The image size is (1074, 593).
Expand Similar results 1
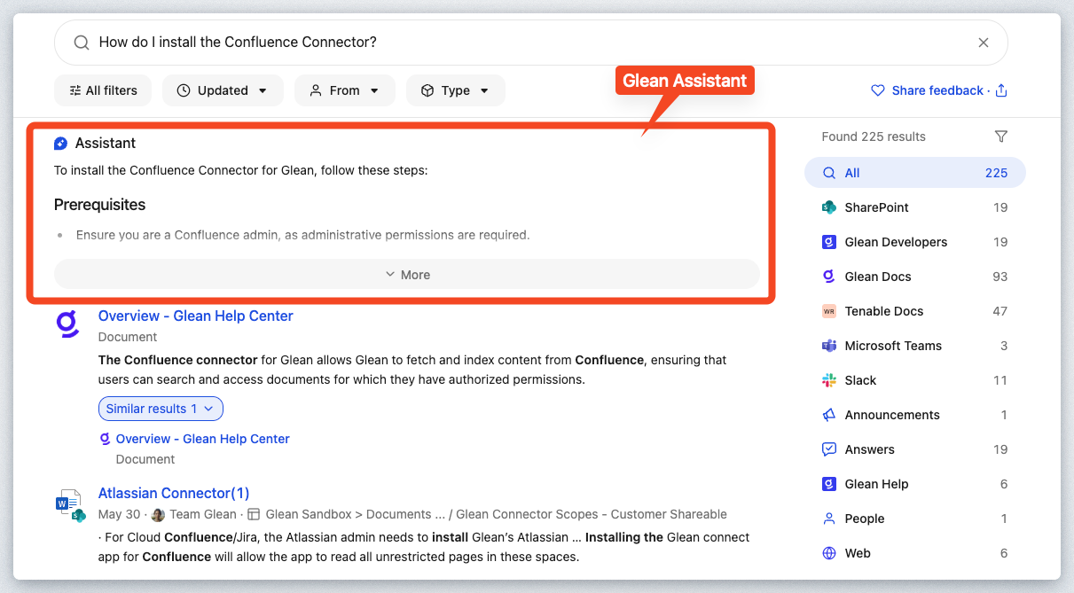[161, 409]
